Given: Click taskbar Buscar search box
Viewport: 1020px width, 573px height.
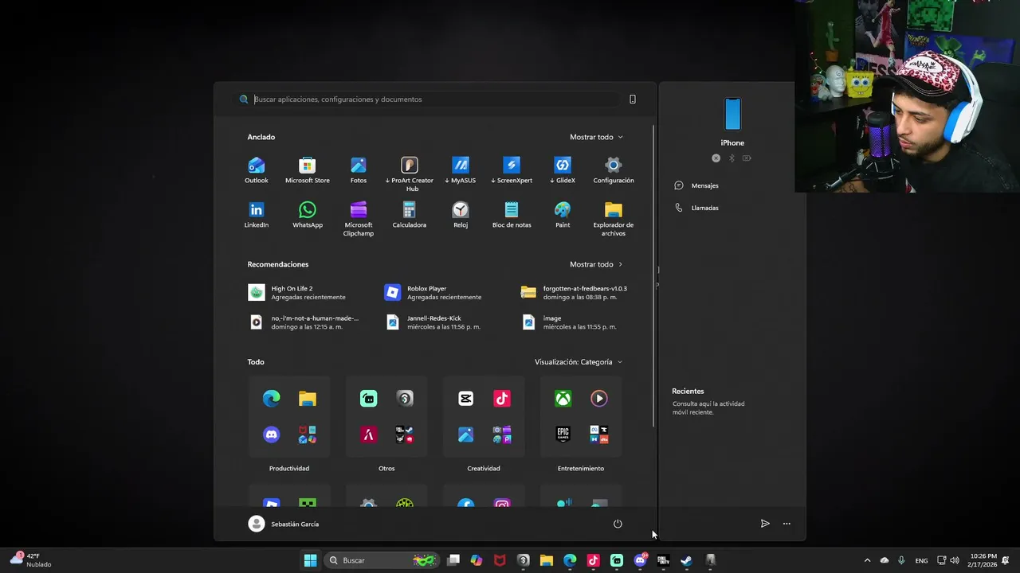Looking at the screenshot, I should click(381, 560).
